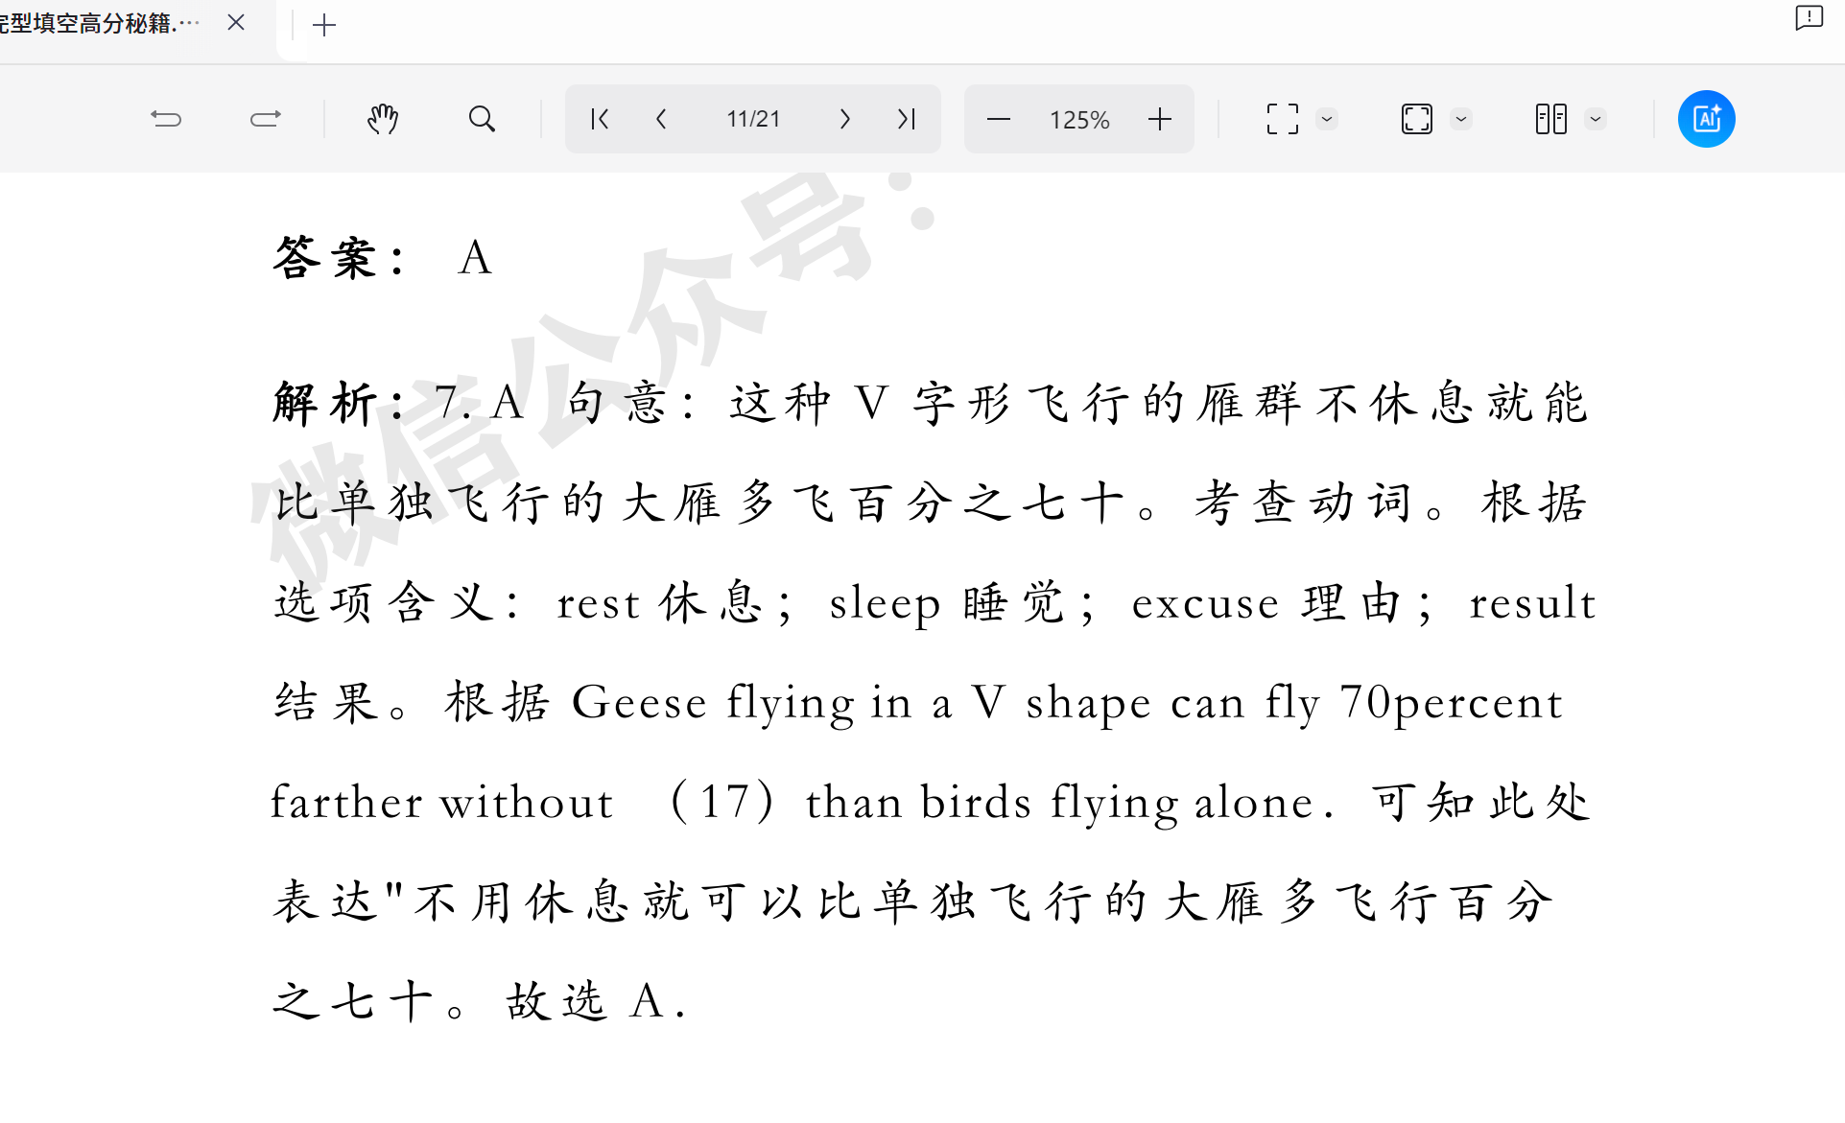This screenshot has height=1123, width=1845.
Task: Expand the fit-to-screen dropdown arrow
Action: pos(1327,120)
